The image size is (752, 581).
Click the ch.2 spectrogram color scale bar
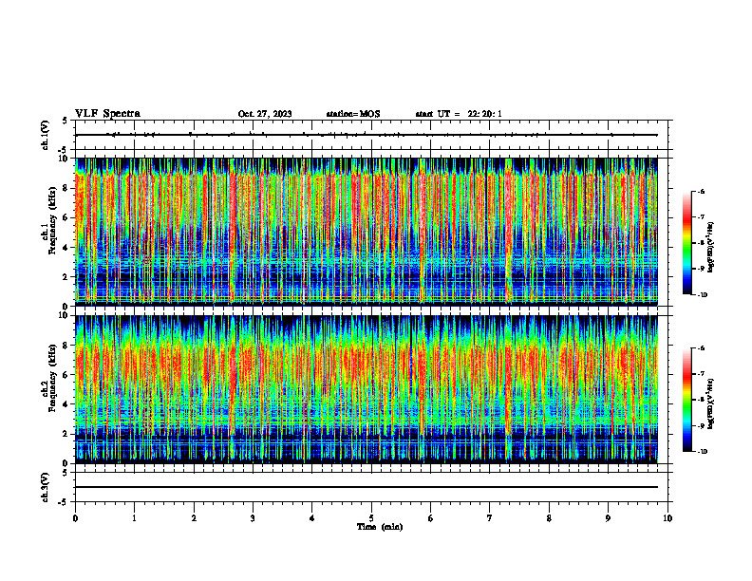click(x=687, y=400)
